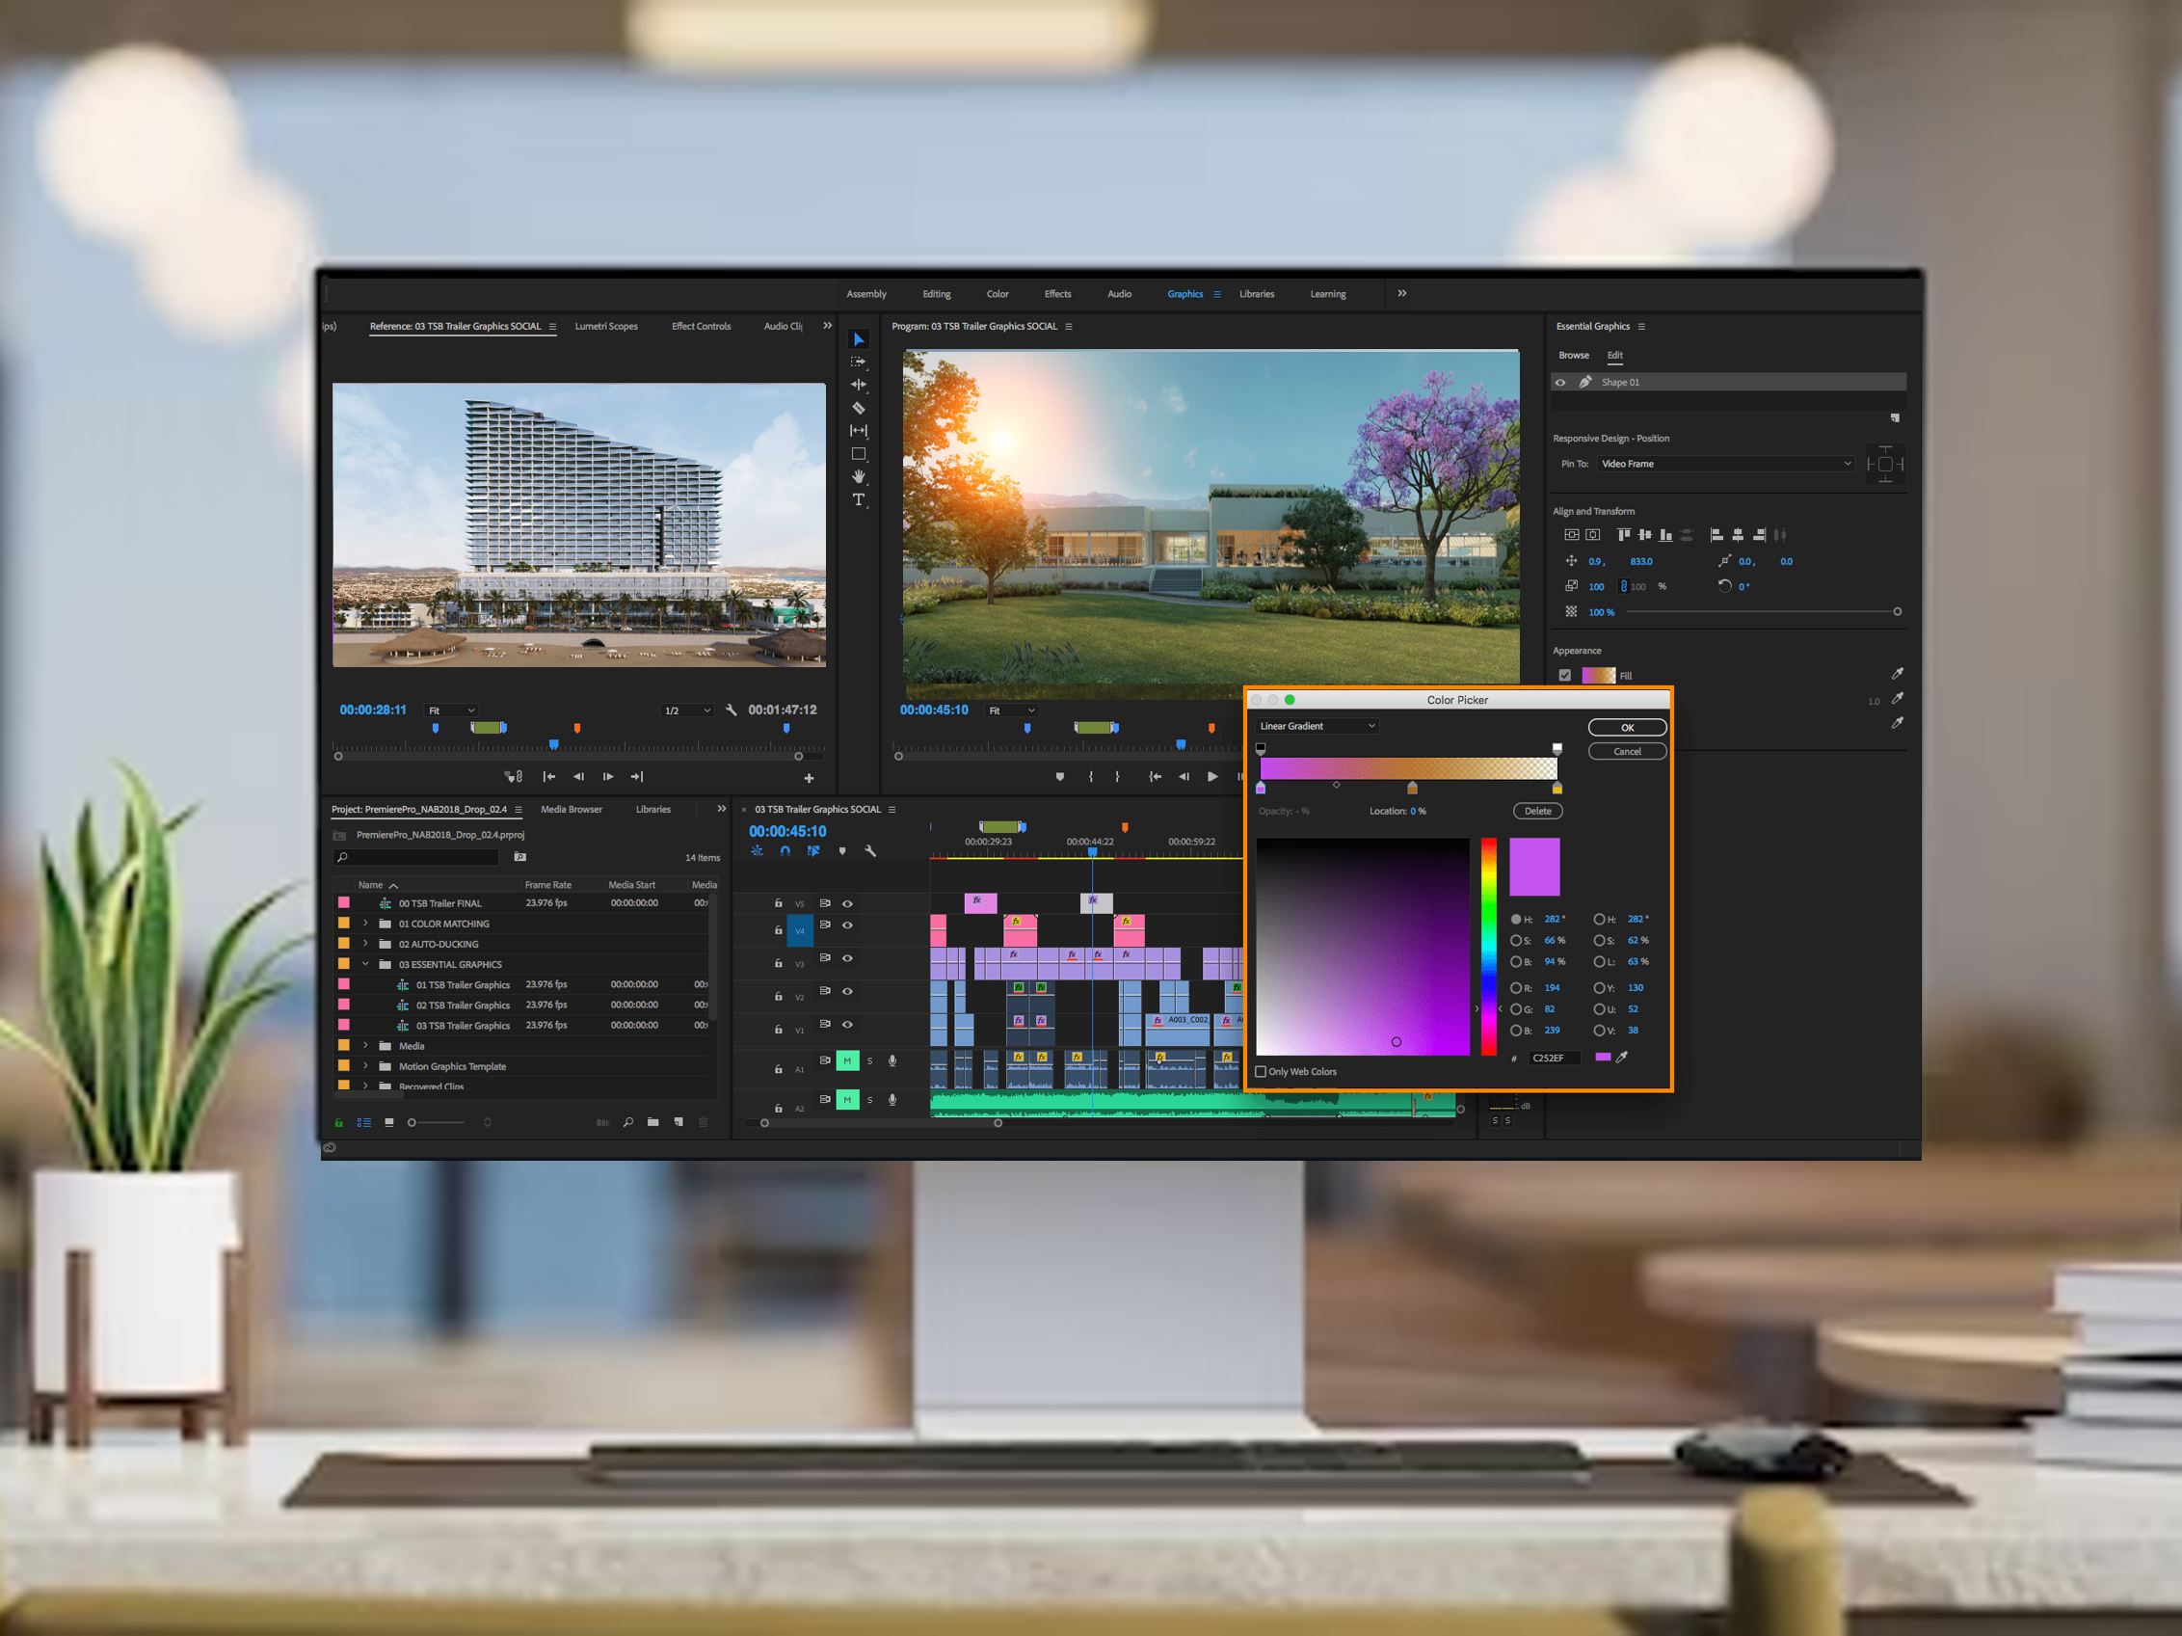
Task: Select the Razor tool in toolbar
Action: coord(858,409)
